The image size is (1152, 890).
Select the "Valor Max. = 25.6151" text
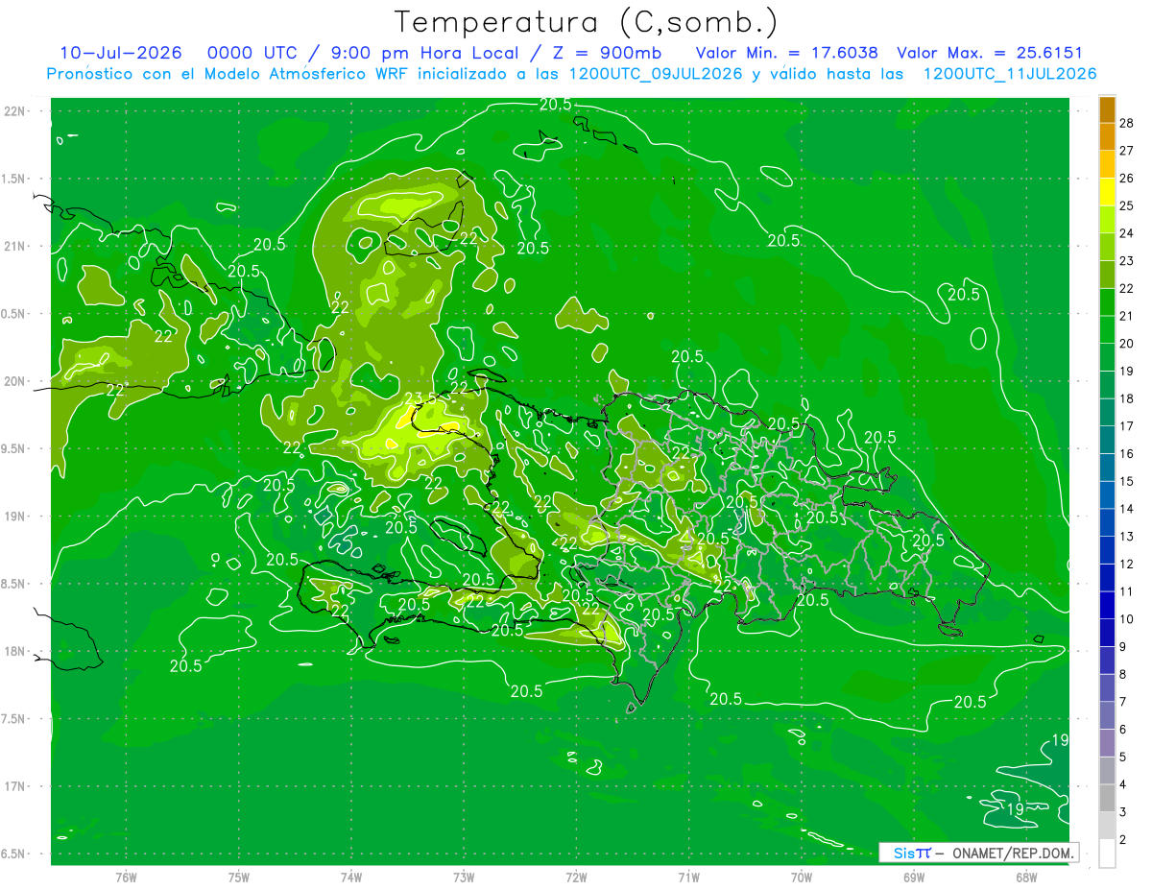(990, 53)
